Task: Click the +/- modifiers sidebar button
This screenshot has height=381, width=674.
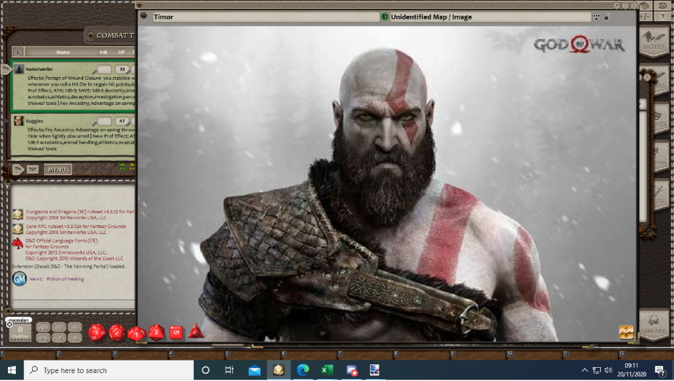Action: 645,16
